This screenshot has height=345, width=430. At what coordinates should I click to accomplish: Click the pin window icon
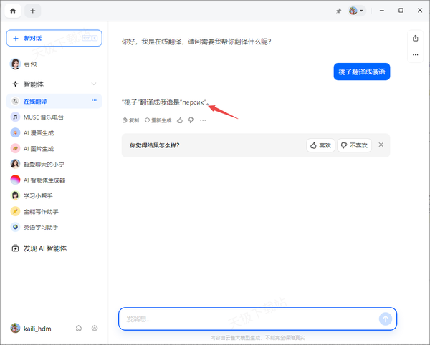coord(338,11)
